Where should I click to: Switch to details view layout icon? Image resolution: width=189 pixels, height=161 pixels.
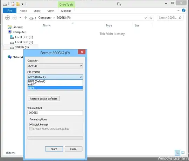tap(177, 153)
